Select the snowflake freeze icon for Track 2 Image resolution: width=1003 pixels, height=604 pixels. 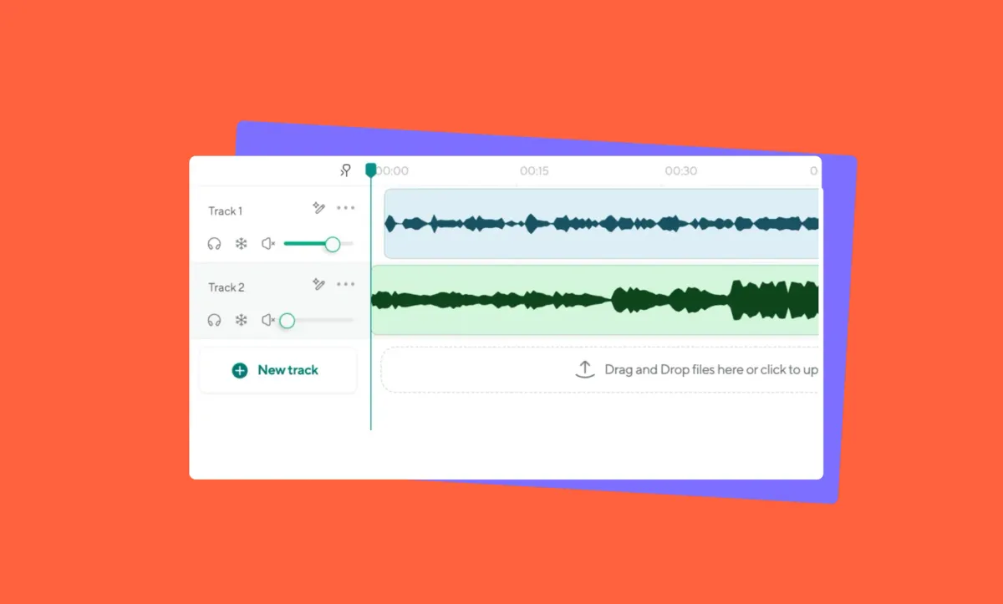pyautogui.click(x=241, y=319)
